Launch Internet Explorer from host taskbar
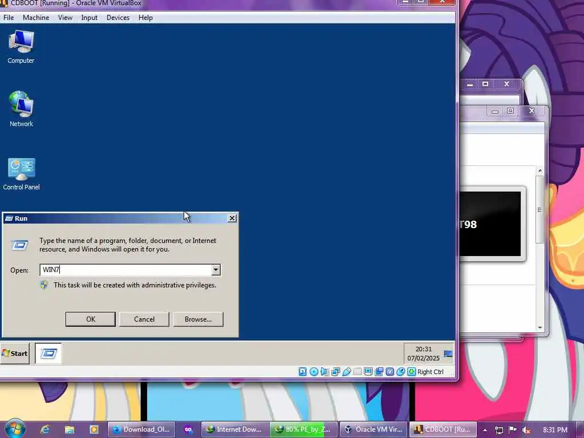This screenshot has width=584, height=438. pos(45,429)
